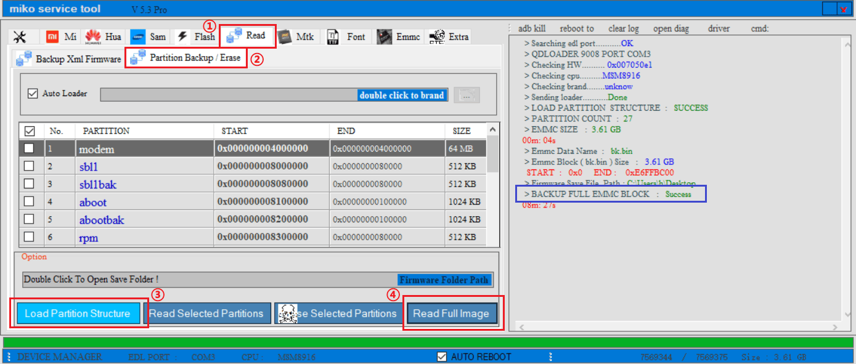Select the Mi Xiaomi tab icon
The height and width of the screenshot is (364, 856).
(62, 37)
